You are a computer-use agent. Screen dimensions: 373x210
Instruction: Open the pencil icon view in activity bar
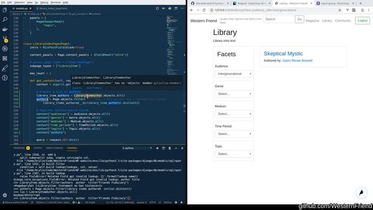5,68
